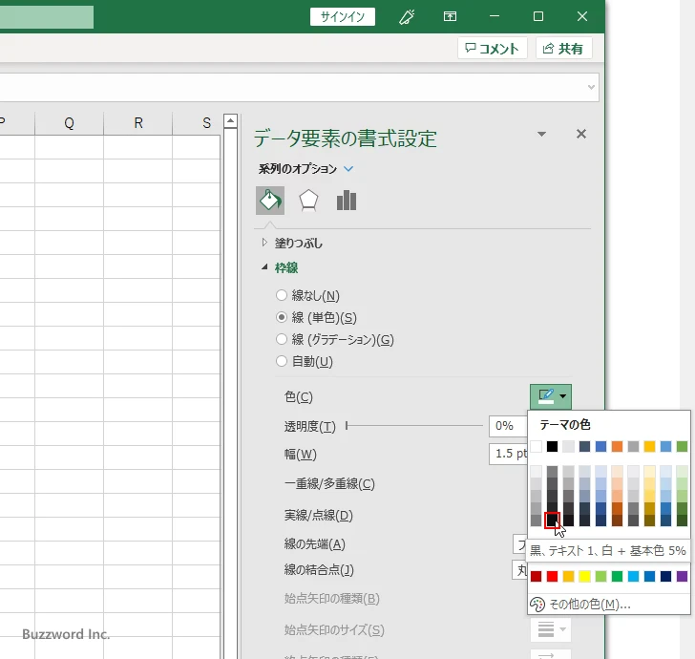Click the pen icon in the title bar
This screenshot has height=659, width=695.
coord(407,16)
